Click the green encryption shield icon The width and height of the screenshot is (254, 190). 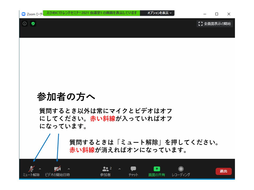click(x=33, y=23)
